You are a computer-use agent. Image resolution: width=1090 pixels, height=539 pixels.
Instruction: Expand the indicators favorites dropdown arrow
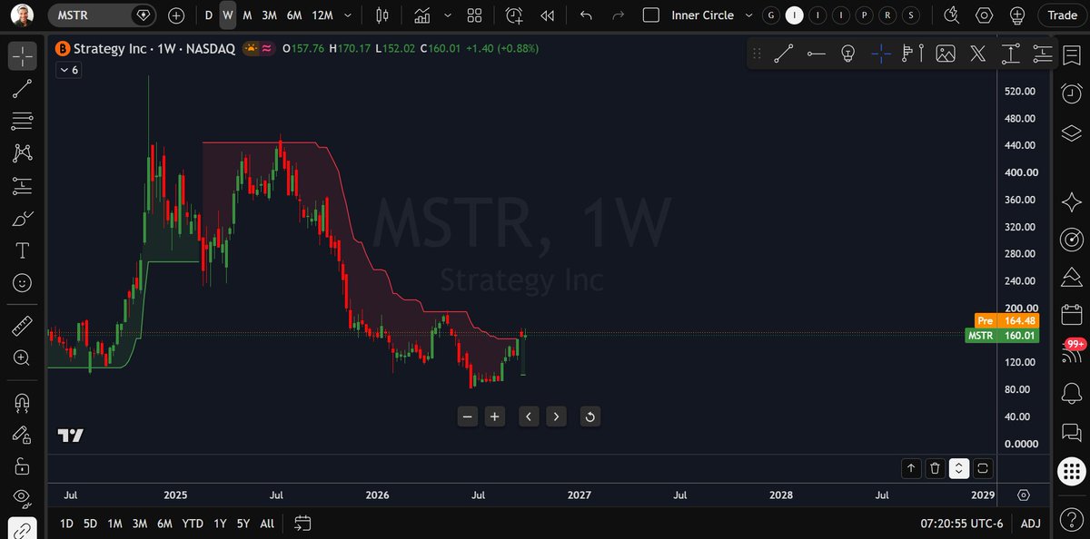(x=448, y=15)
